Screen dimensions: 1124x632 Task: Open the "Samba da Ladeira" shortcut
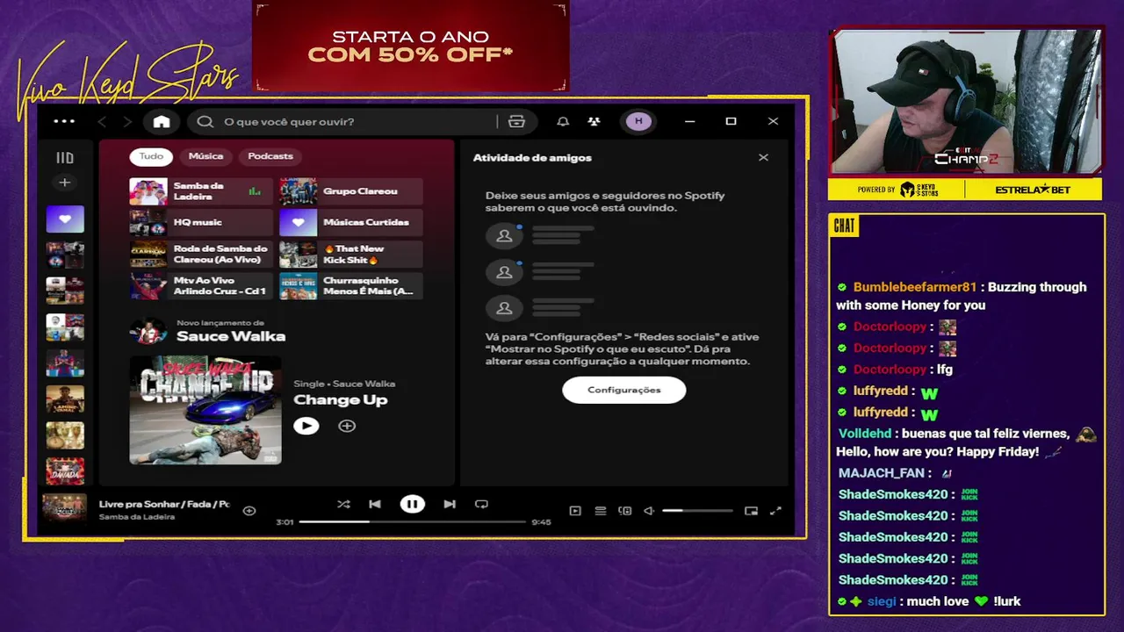coord(201,191)
